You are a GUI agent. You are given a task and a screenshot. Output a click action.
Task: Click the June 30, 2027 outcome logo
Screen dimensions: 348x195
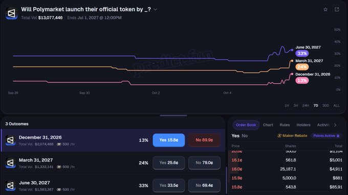click(x=10, y=186)
